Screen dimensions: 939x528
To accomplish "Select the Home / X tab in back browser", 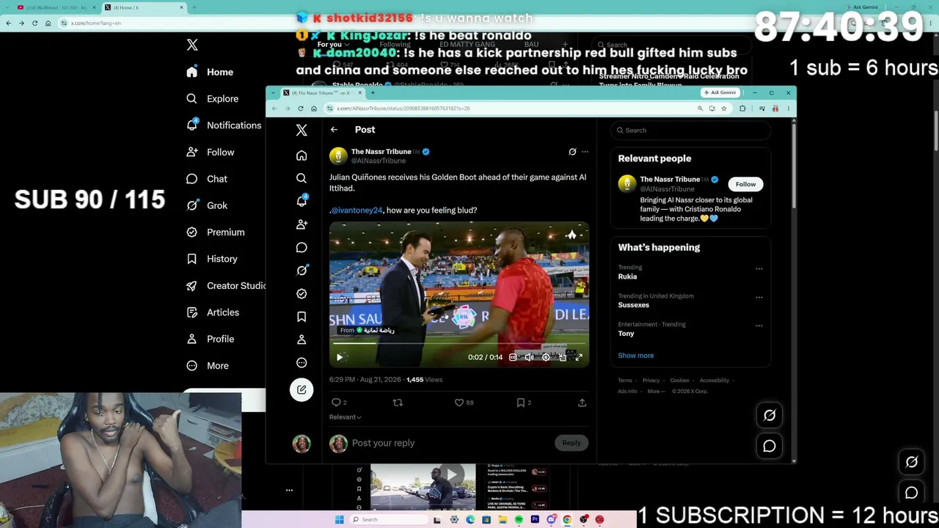I will click(x=143, y=7).
